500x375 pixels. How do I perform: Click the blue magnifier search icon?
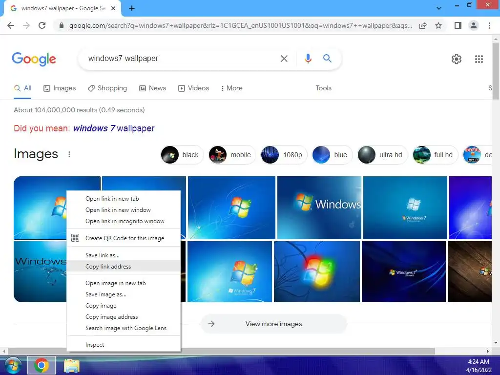point(327,59)
